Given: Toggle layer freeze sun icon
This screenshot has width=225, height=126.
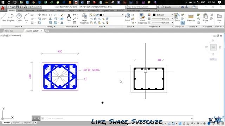Looking at the screenshot, I should pyautogui.click(x=95, y=15).
